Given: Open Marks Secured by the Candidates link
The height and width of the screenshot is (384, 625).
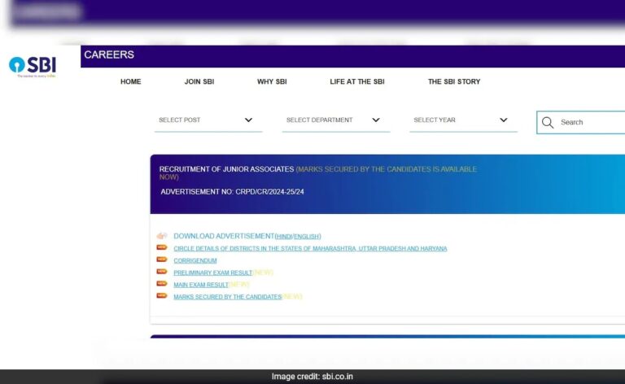Looking at the screenshot, I should pyautogui.click(x=228, y=297).
